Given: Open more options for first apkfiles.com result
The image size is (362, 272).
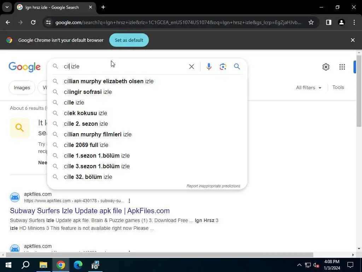Looking at the screenshot, I should coord(129,200).
